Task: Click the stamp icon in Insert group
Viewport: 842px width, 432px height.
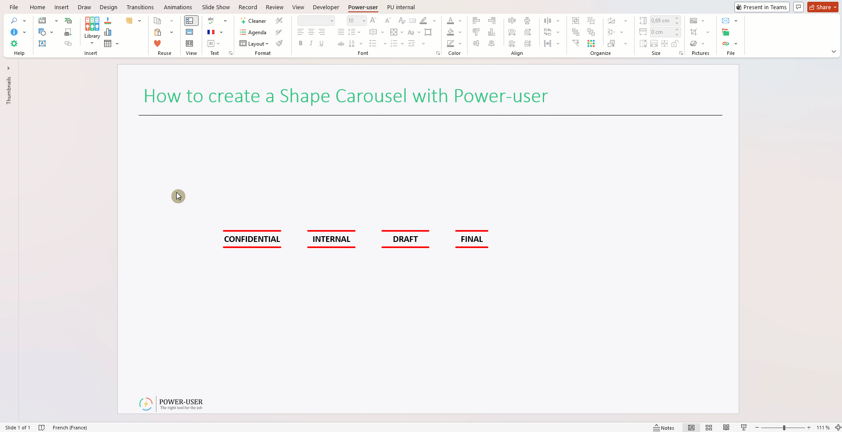Action: pos(108,21)
